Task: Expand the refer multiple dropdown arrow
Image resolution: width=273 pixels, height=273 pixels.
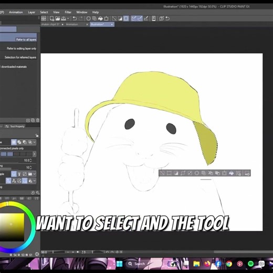Action: click(35, 174)
